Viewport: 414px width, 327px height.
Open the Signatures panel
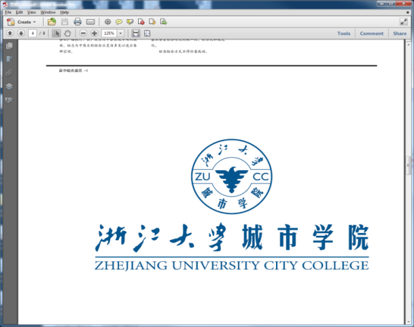pos(10,100)
